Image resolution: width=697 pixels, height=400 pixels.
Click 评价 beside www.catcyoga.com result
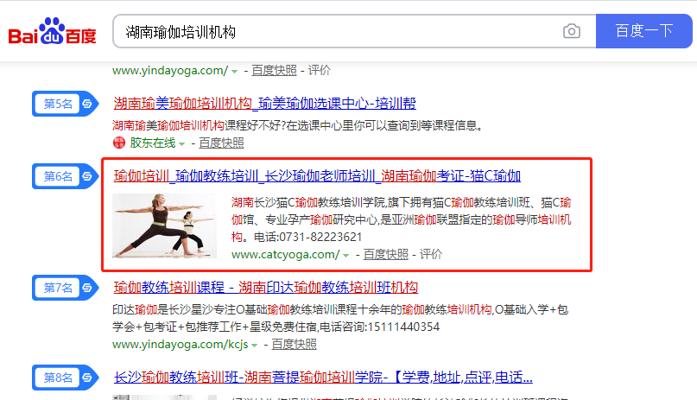(431, 254)
